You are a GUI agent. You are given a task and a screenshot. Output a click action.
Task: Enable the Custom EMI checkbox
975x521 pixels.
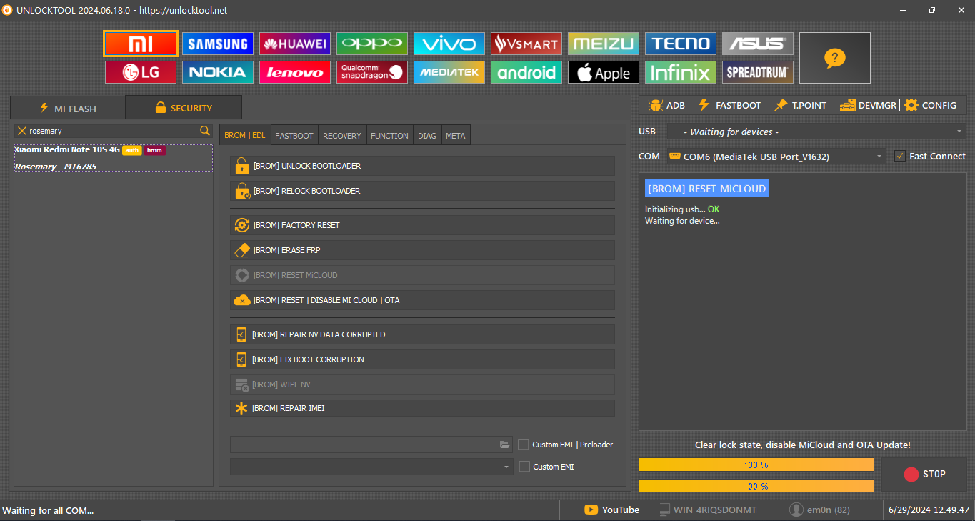coord(524,467)
